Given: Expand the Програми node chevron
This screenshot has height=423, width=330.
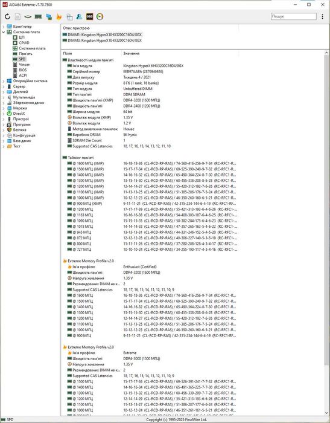Looking at the screenshot, I should [x=3, y=124].
